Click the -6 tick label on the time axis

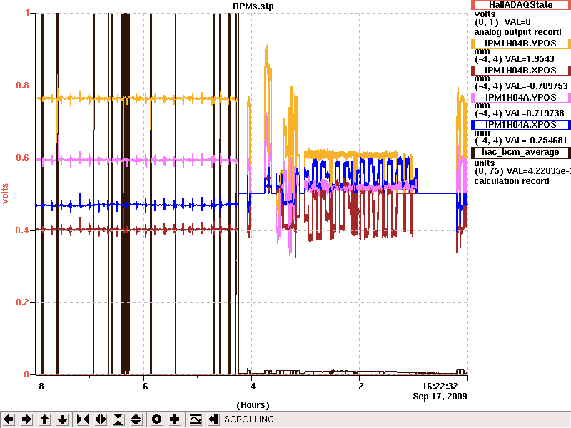144,386
